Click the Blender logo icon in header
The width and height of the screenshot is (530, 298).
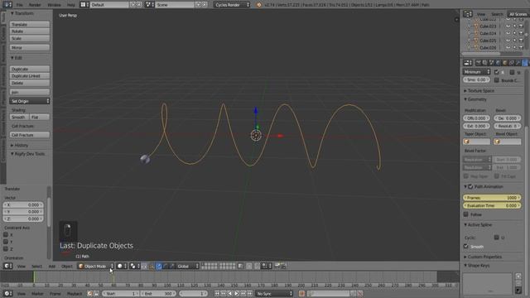[x=259, y=5]
